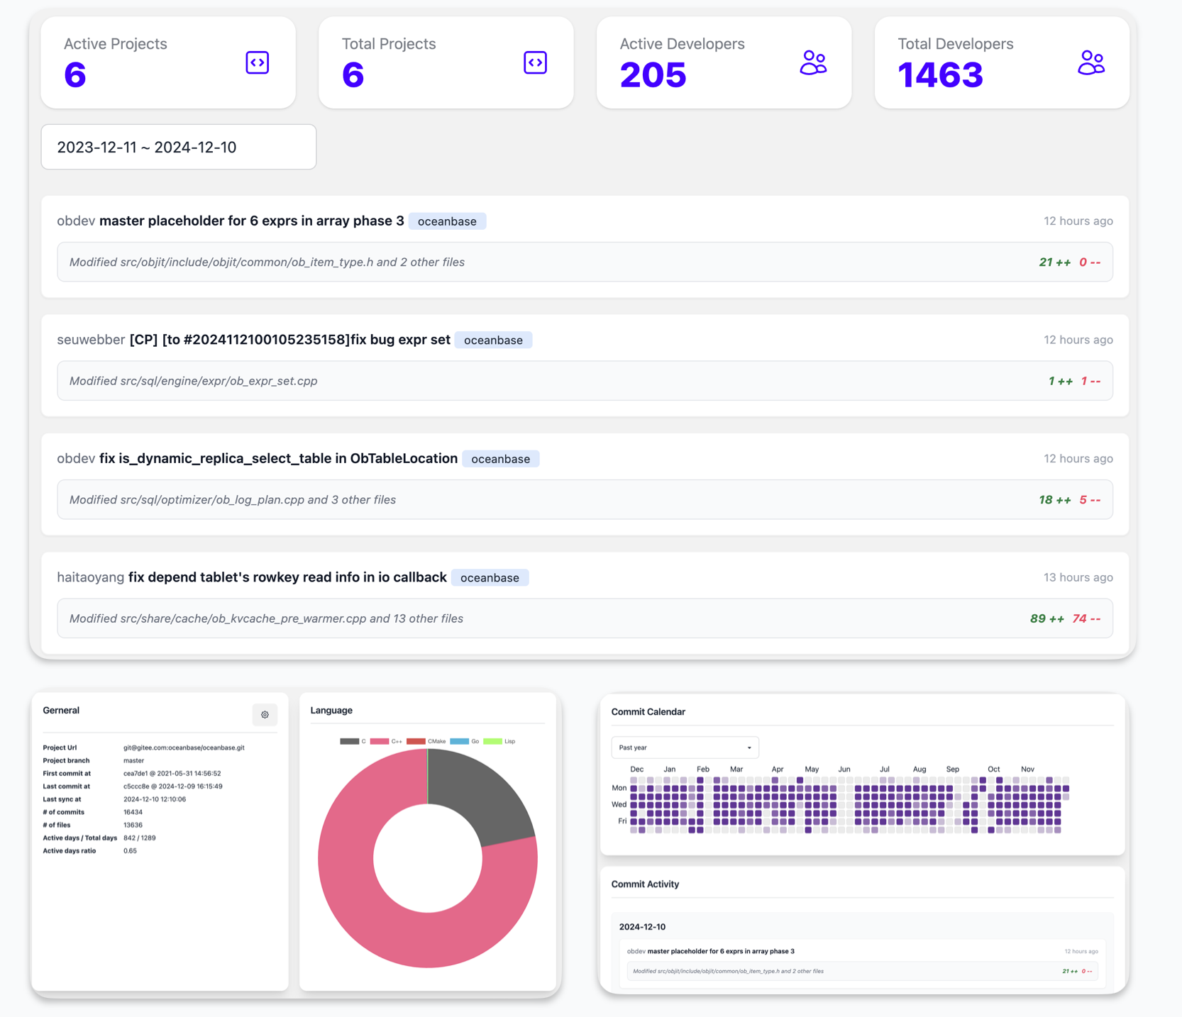Image resolution: width=1182 pixels, height=1017 pixels.
Task: Toggle the C legend swatch
Action: click(x=349, y=741)
